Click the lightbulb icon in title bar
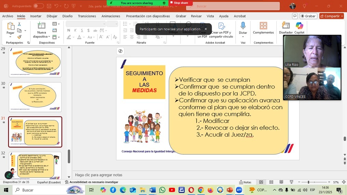The image size is (347, 195). (x=305, y=6)
